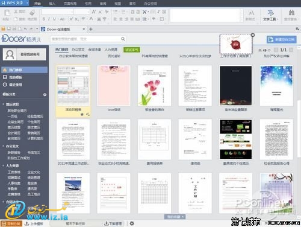Screen dimensions: 301x227
Task: Click the blue new blank document button
Action: coord(282,39)
